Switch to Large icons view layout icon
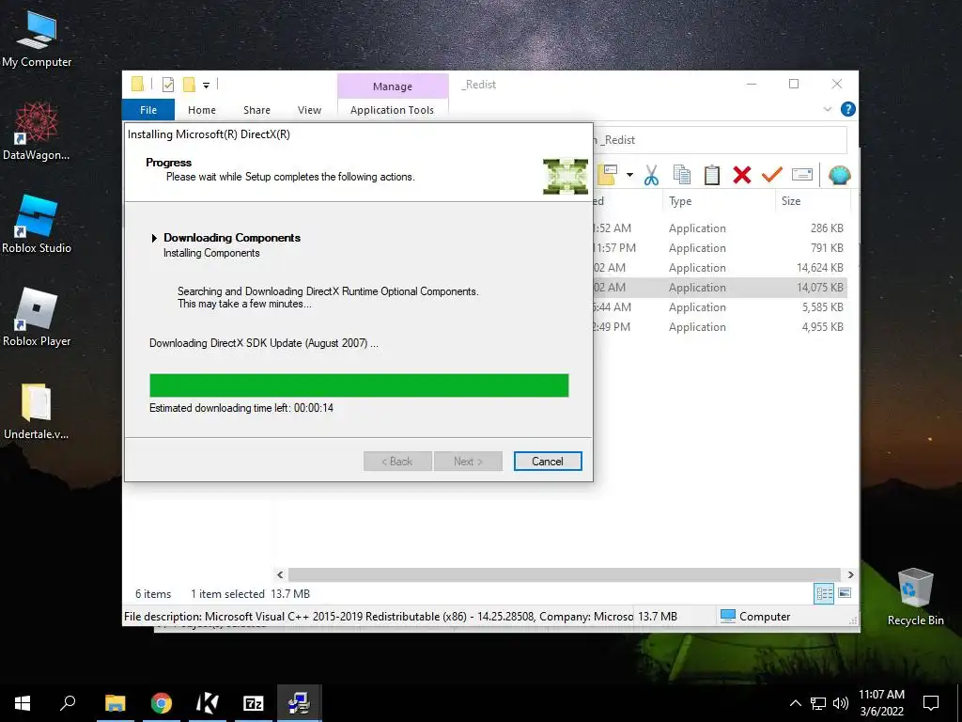The width and height of the screenshot is (962, 722). pyautogui.click(x=845, y=593)
